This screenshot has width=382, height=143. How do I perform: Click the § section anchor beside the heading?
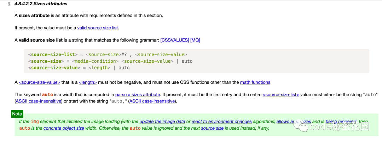coord(9,4)
